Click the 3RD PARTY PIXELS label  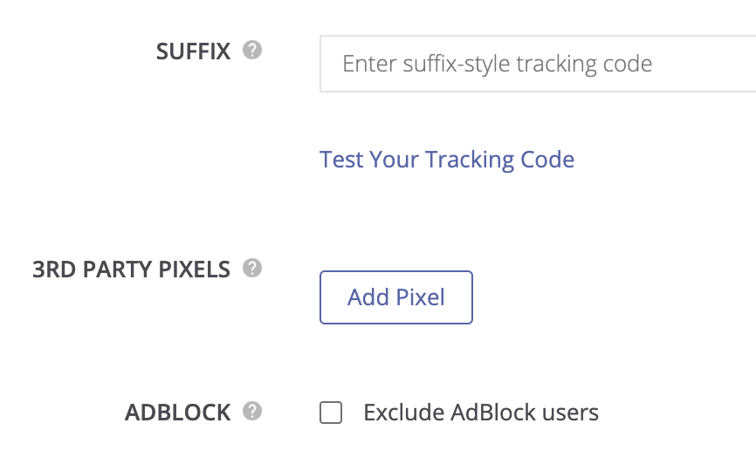point(131,270)
